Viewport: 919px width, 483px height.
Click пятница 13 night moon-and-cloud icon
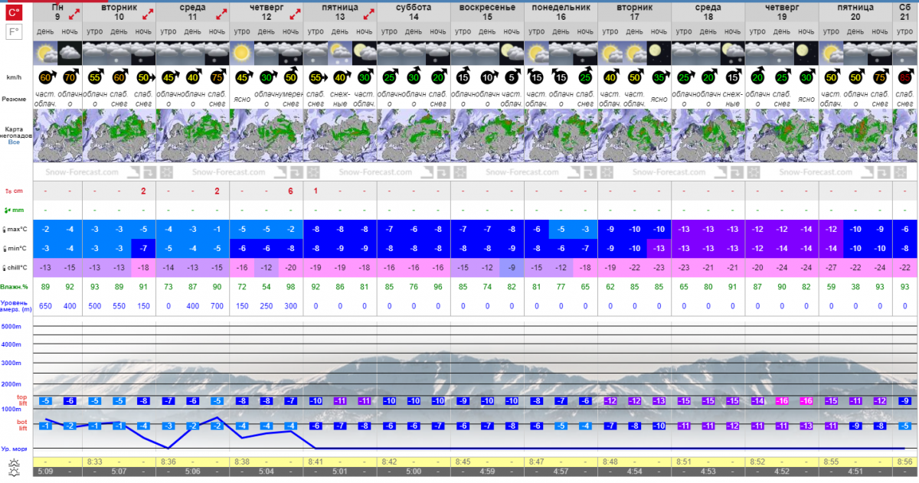[x=365, y=53]
